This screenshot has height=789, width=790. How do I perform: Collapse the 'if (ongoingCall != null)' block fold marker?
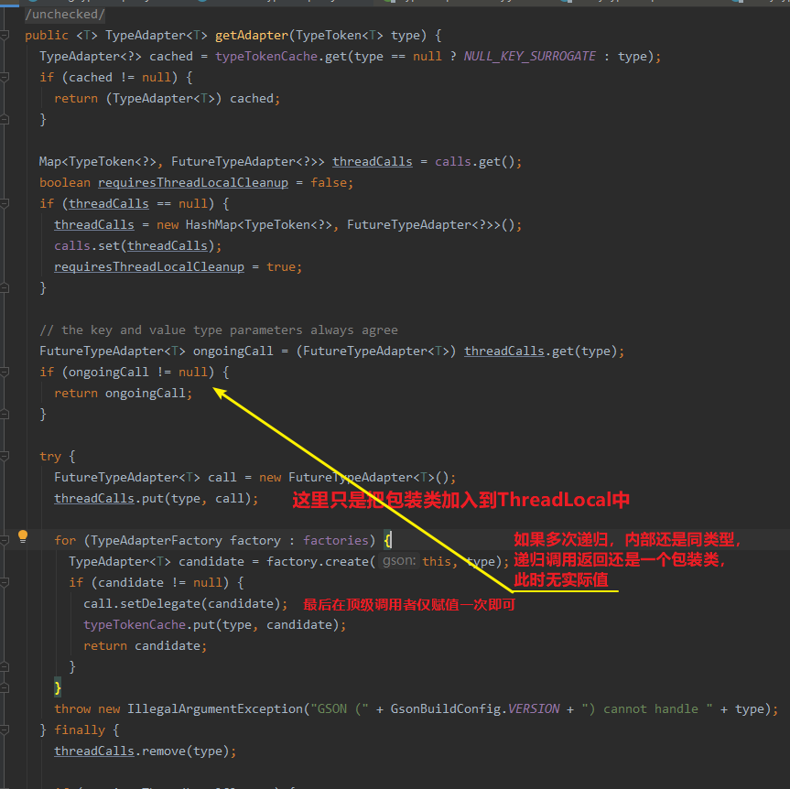[5, 373]
